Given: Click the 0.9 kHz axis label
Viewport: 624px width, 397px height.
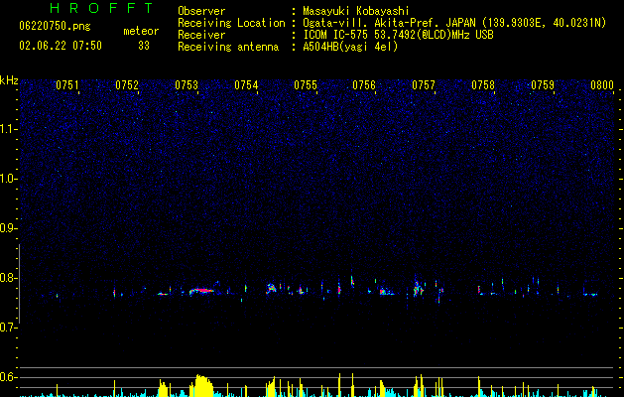Looking at the screenshot, I should click(x=9, y=228).
